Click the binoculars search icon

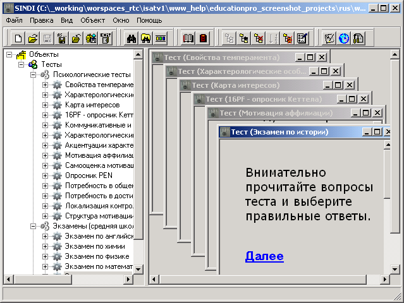coord(132,39)
